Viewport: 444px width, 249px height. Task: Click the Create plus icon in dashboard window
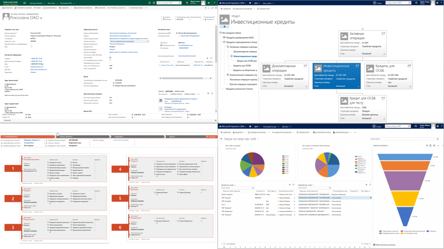coord(374,126)
